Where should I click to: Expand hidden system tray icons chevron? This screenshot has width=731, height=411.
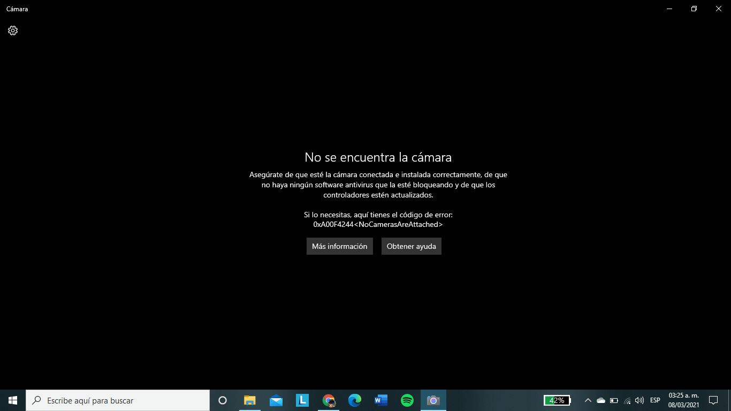(x=588, y=400)
